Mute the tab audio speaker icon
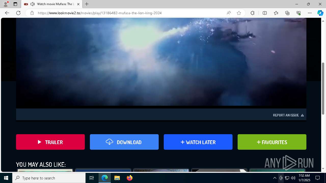The height and width of the screenshot is (183, 326). [33, 4]
